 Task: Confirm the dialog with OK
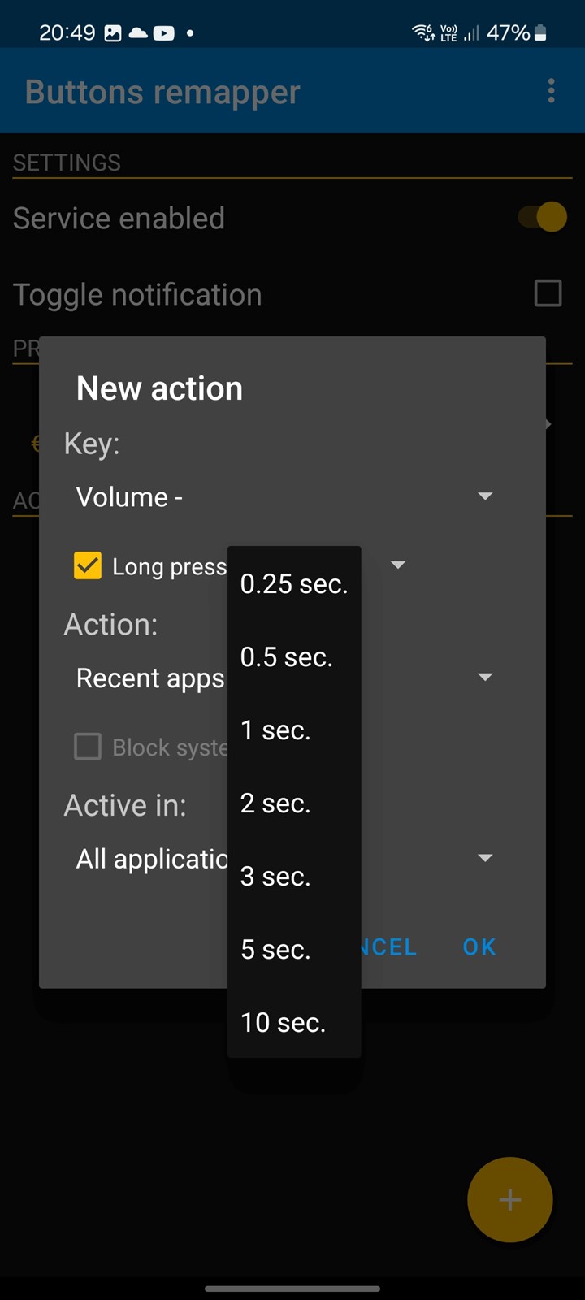click(x=479, y=947)
